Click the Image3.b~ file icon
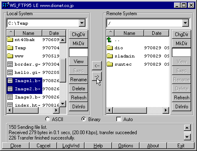 click(10, 97)
